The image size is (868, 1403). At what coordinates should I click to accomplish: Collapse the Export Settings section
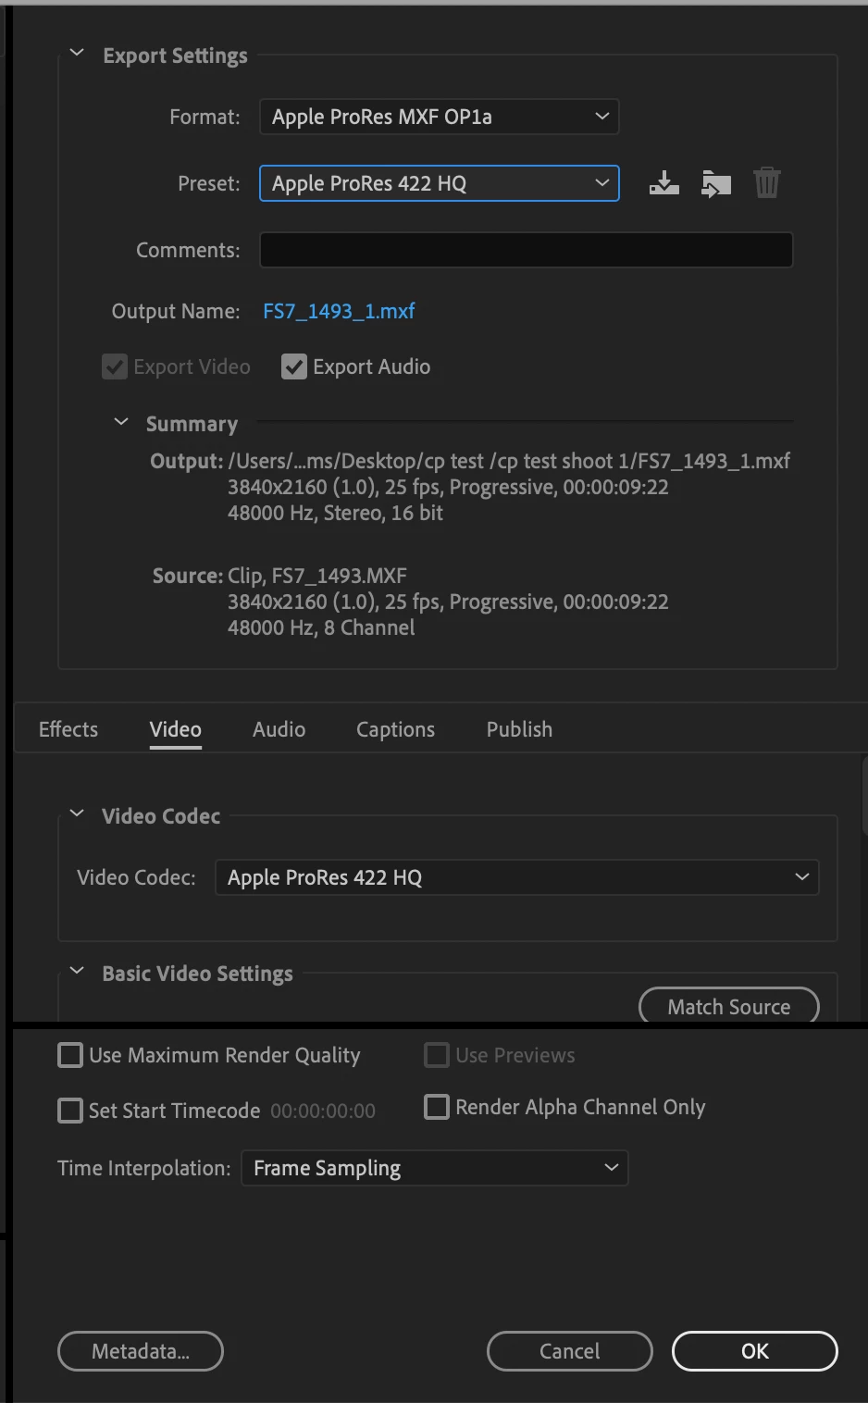click(77, 54)
